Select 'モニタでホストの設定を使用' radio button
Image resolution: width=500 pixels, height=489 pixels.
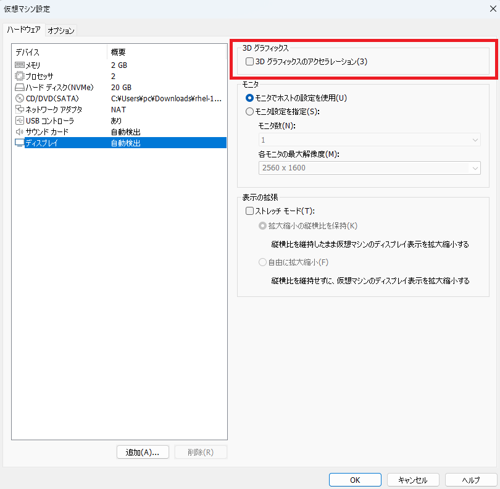[250, 98]
